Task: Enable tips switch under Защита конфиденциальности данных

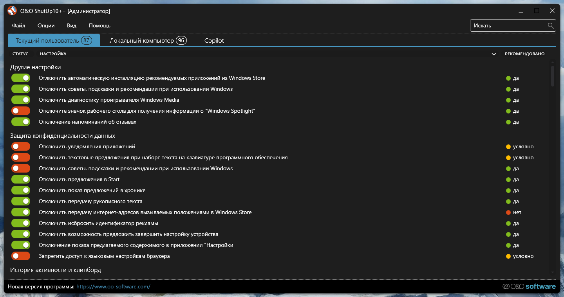Action: point(21,168)
